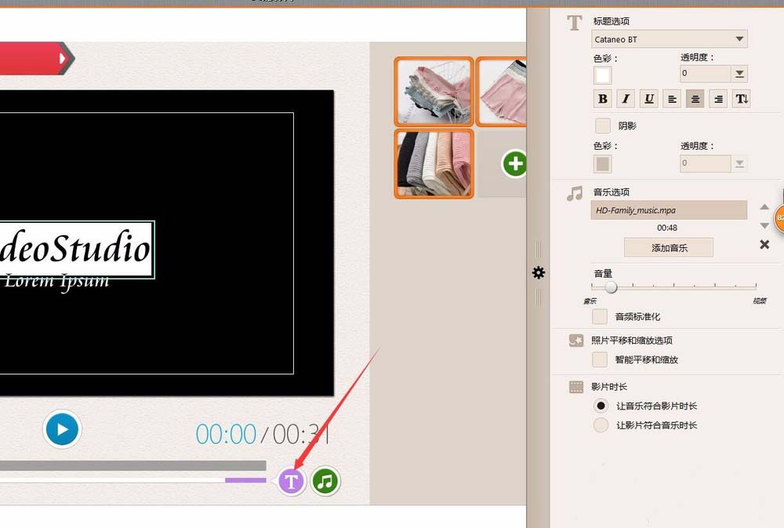Click the 音乐选项 section heading
The height and width of the screenshot is (528, 784).
pyautogui.click(x=611, y=192)
